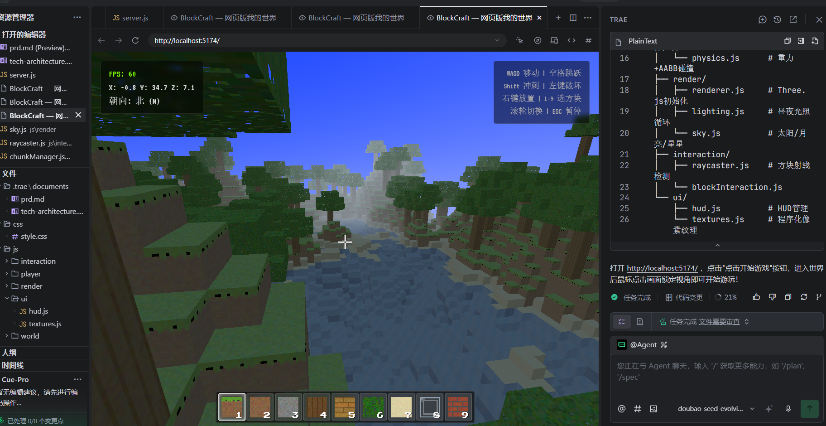Image resolution: width=826 pixels, height=426 pixels.
Task: Click the compass icon in preview toolbar
Action: click(538, 40)
